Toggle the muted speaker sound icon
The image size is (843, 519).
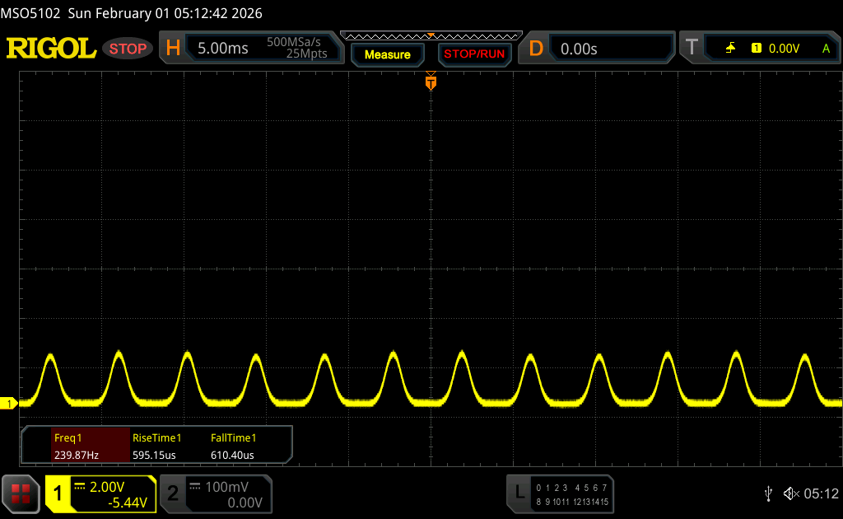click(790, 493)
